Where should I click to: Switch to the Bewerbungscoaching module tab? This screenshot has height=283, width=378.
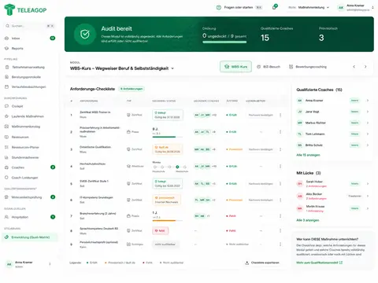coord(308,67)
